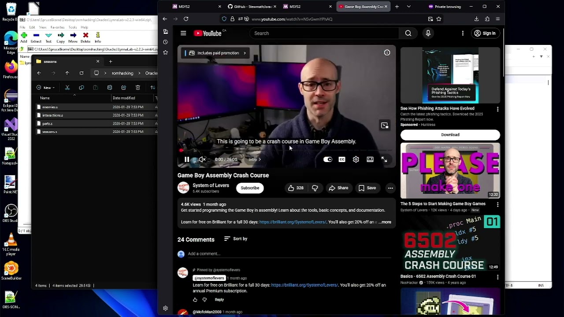Go back in the Firefox browser
The height and width of the screenshot is (317, 564).
pos(165,19)
